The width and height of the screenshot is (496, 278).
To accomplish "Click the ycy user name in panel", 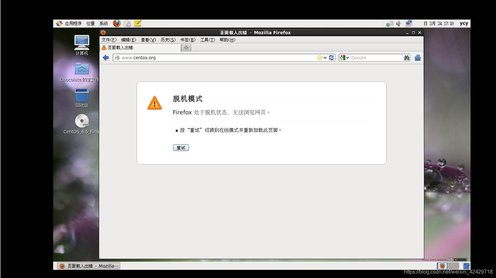I will (464, 23).
